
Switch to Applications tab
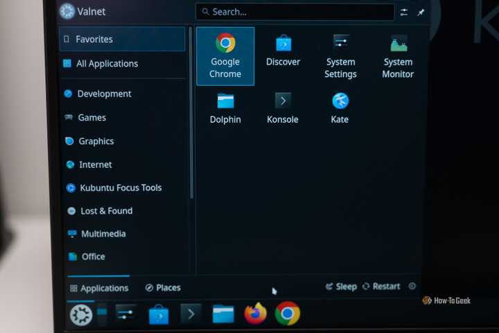(x=99, y=288)
